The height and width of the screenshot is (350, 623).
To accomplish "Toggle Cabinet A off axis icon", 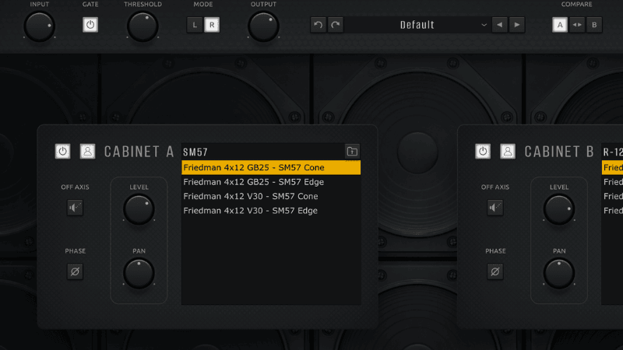I will tap(75, 208).
